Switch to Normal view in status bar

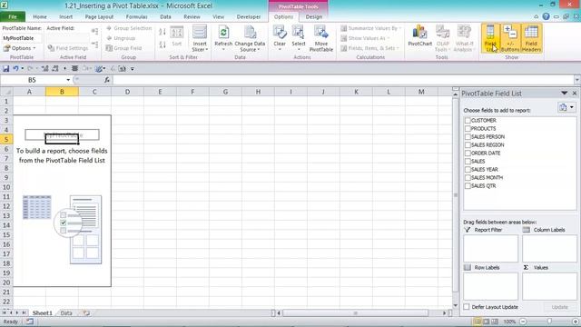(x=478, y=322)
